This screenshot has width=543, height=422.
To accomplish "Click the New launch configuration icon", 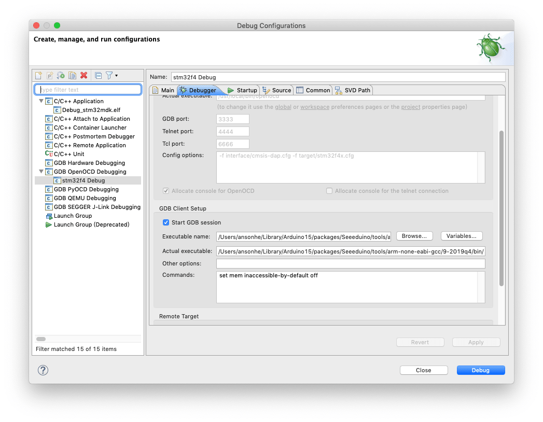I will [38, 76].
